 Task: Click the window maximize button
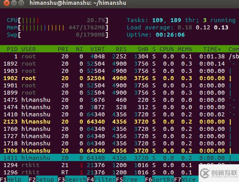pos(21,3)
